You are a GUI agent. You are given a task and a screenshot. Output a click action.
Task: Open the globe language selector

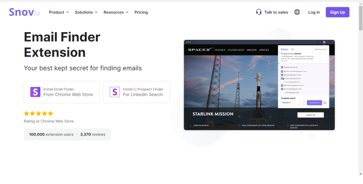297,12
